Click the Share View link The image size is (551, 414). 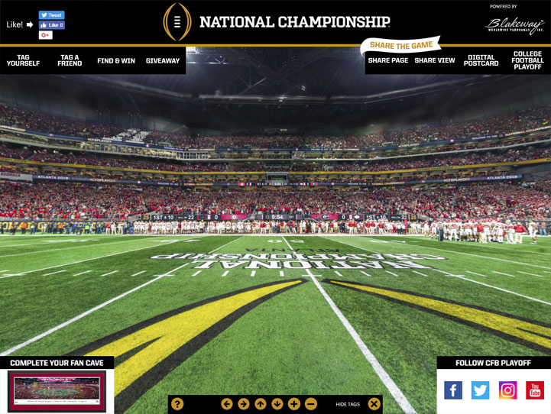coord(435,60)
